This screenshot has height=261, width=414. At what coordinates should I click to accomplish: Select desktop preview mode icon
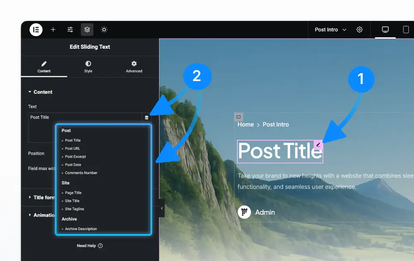pos(385,29)
